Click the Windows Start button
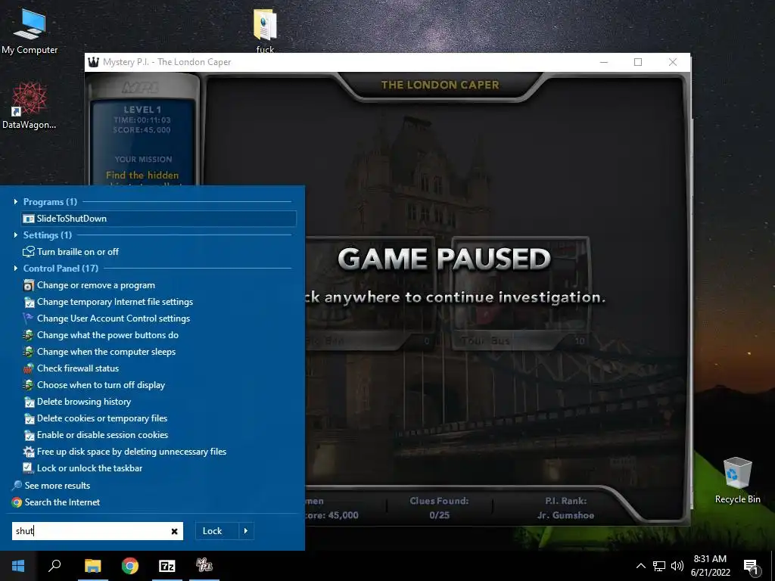Viewport: 775px width, 581px height. tap(18, 566)
